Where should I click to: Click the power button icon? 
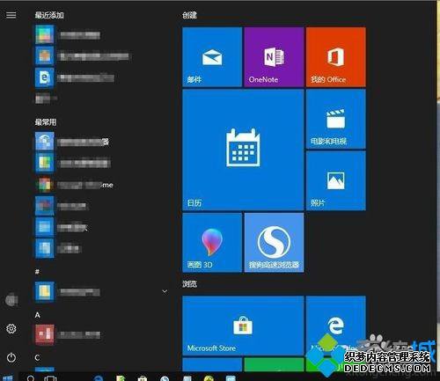[11, 357]
